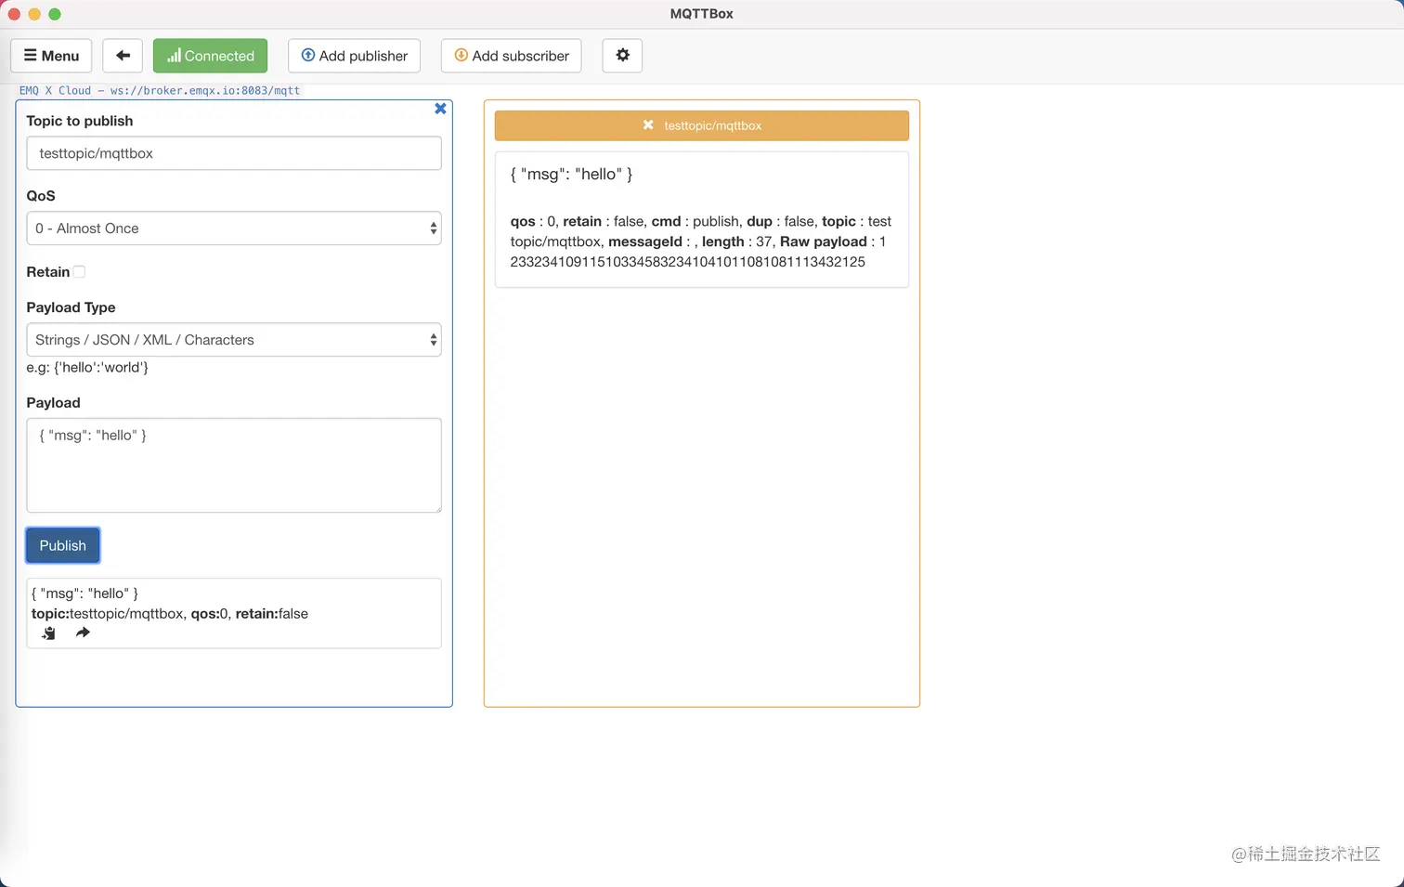Add a new subscriber

[x=512, y=56]
